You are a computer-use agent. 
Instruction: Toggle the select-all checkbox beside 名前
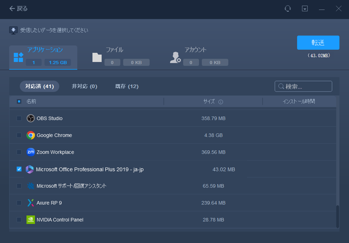click(x=19, y=101)
